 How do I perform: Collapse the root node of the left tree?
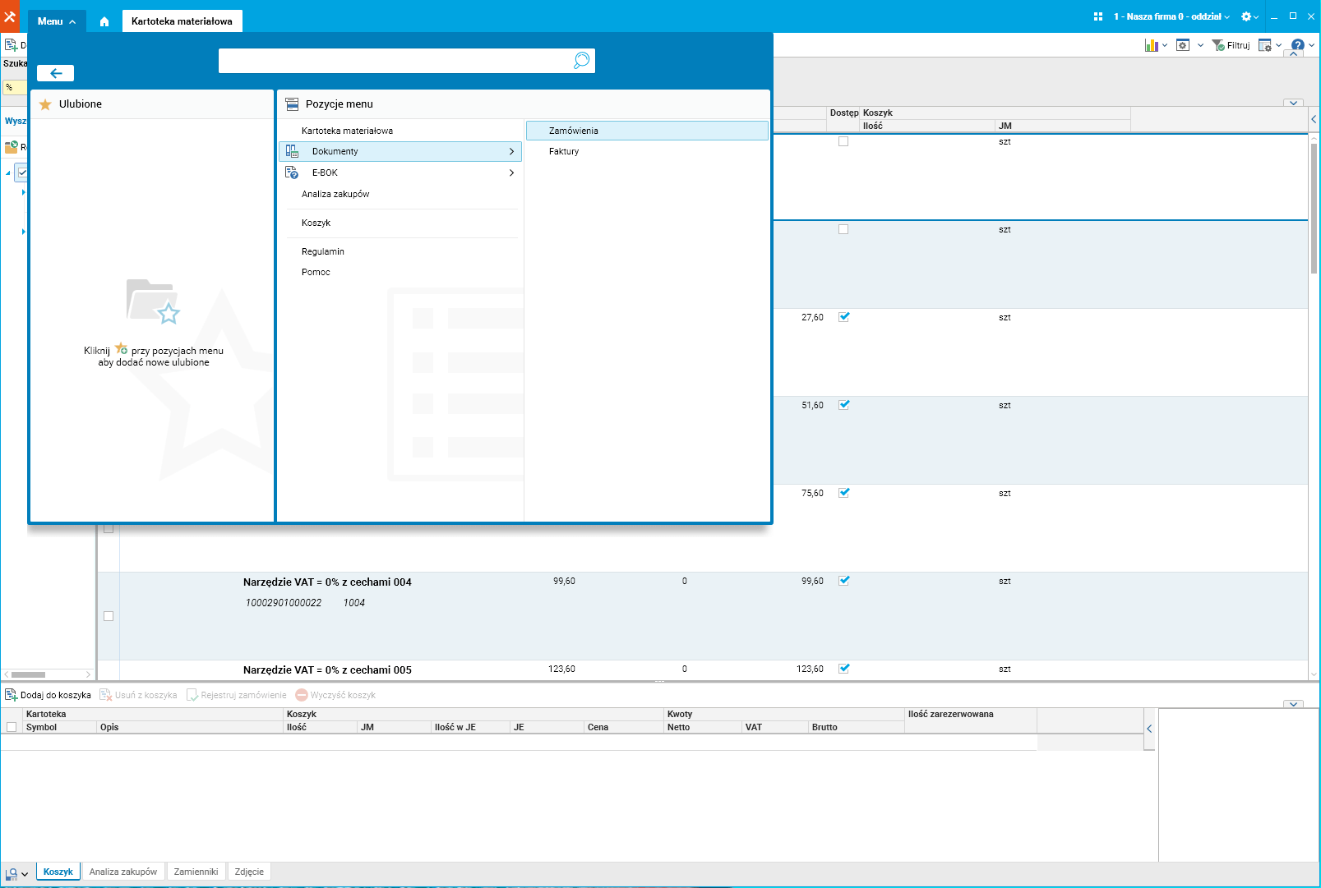point(8,173)
